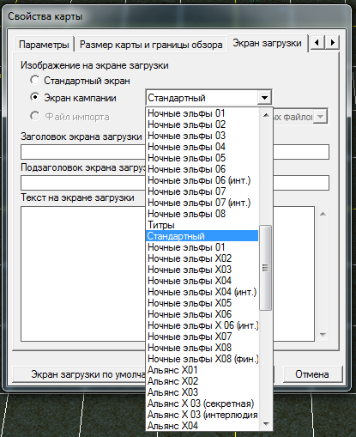Choose 'Альянс X01' from list
This screenshot has height=437, width=356.
(x=202, y=370)
